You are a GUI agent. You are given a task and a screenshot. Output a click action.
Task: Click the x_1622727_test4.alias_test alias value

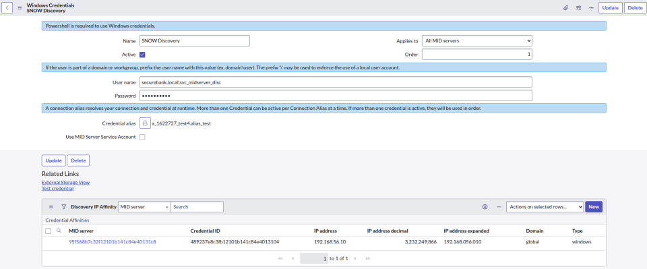pyautogui.click(x=181, y=123)
